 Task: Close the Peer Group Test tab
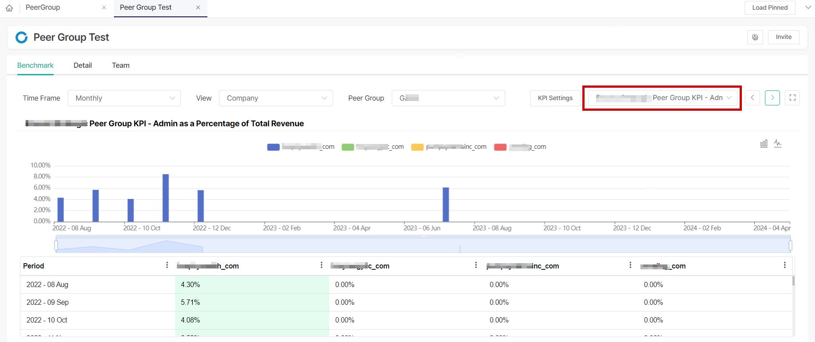(x=198, y=8)
